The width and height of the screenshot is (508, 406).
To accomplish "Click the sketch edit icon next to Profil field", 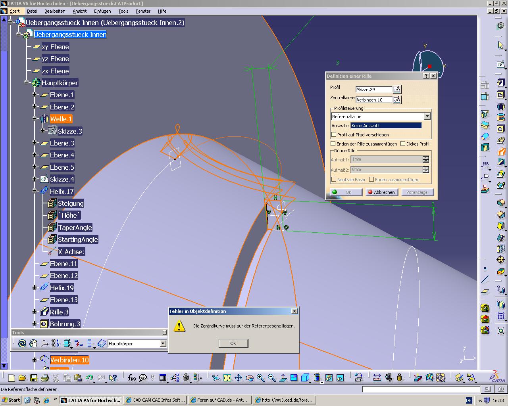I will tap(397, 89).
